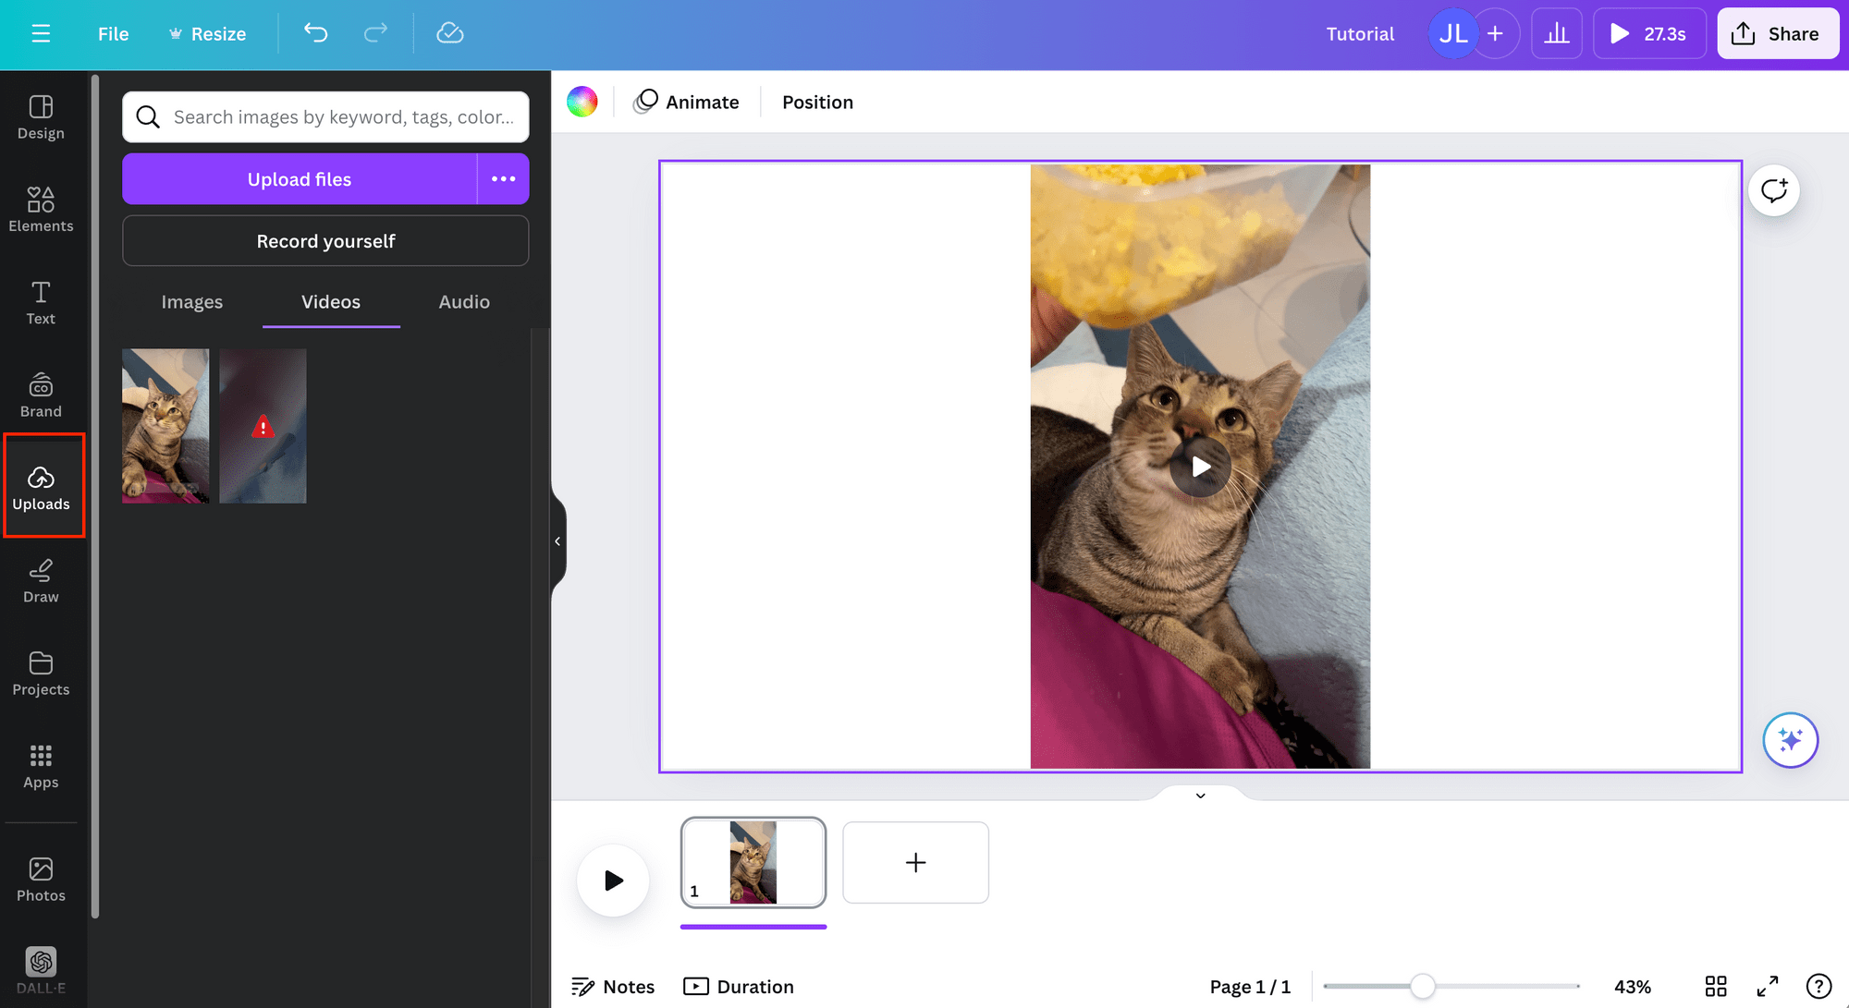This screenshot has width=1849, height=1008.
Task: Open the Brand panel icon
Action: coord(41,395)
